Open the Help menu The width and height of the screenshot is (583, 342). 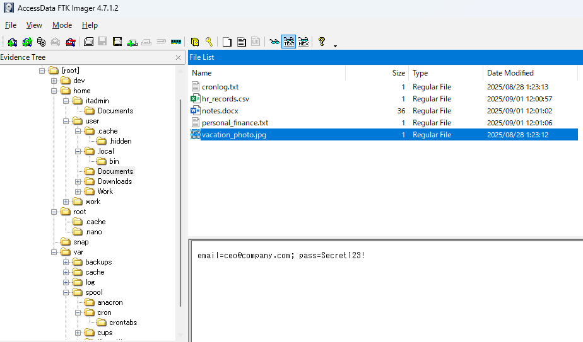90,25
